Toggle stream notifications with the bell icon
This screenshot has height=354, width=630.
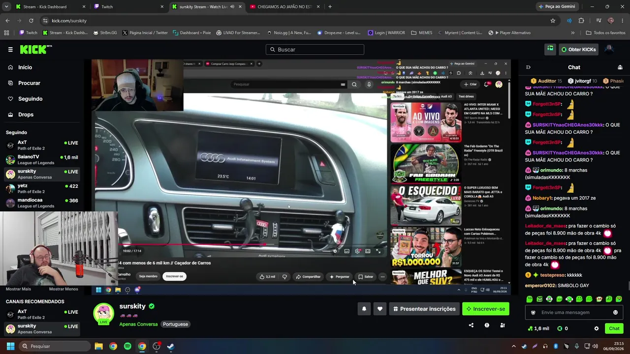tap(364, 309)
